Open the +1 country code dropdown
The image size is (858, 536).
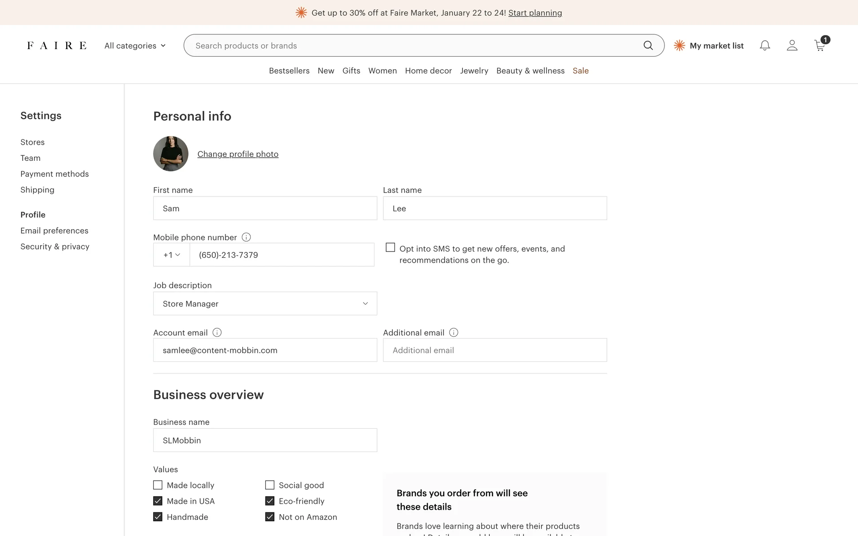click(172, 255)
